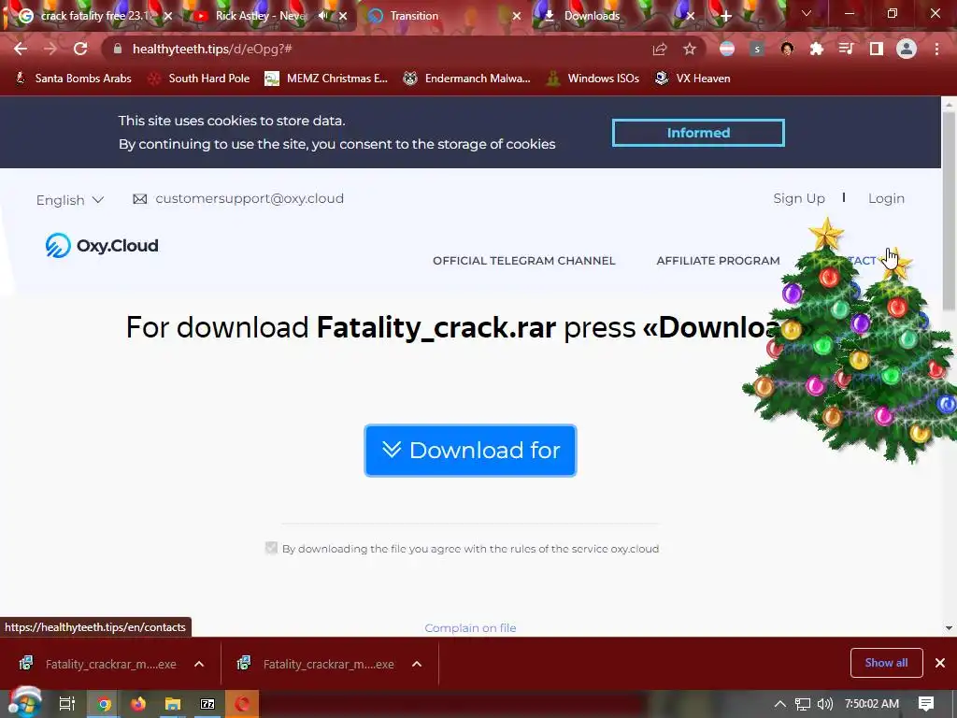Open Firefox from the taskbar
The width and height of the screenshot is (957, 718).
coord(138,704)
